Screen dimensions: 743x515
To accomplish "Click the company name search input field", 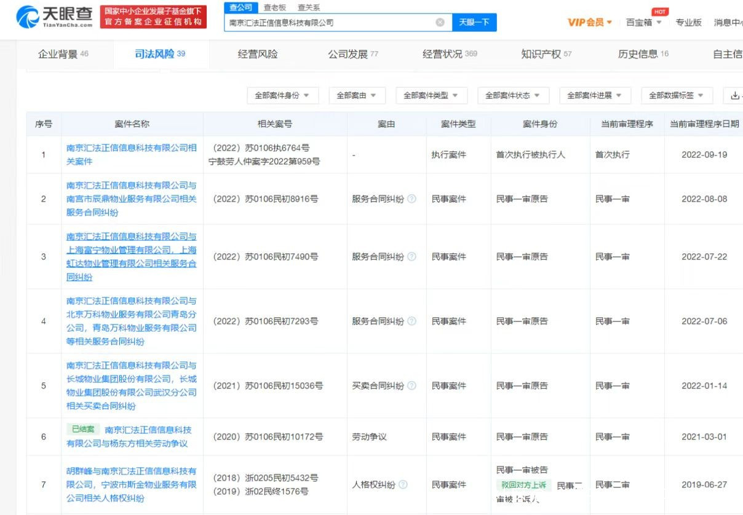I will [329, 22].
